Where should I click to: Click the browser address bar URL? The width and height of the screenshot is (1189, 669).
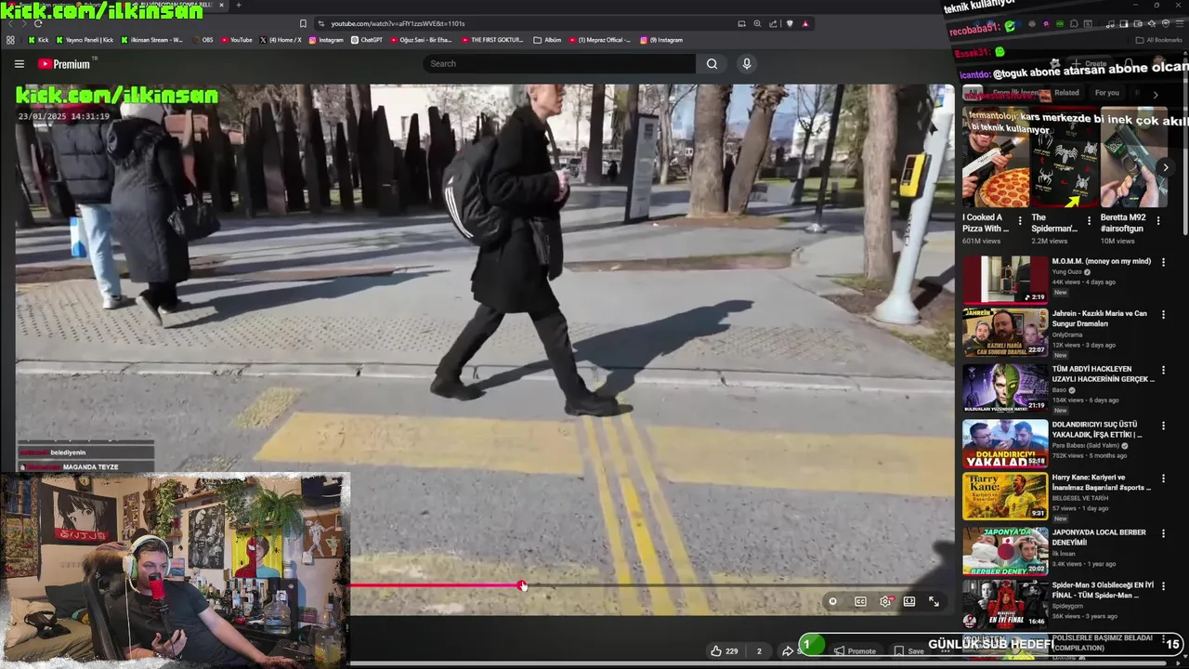[x=398, y=23]
